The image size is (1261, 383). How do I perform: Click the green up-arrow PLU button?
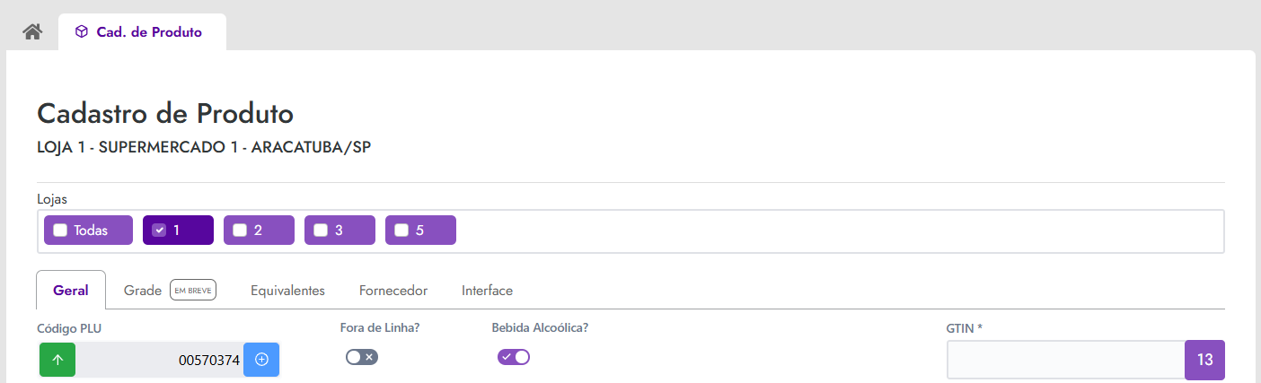(x=57, y=360)
